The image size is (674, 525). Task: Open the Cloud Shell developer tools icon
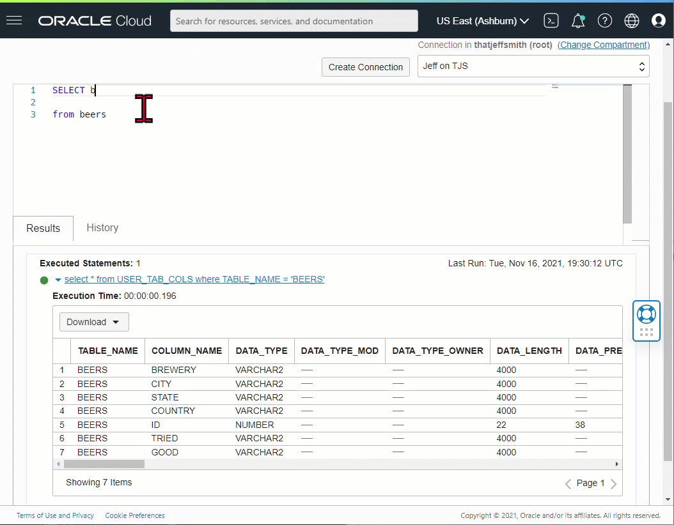tap(551, 20)
